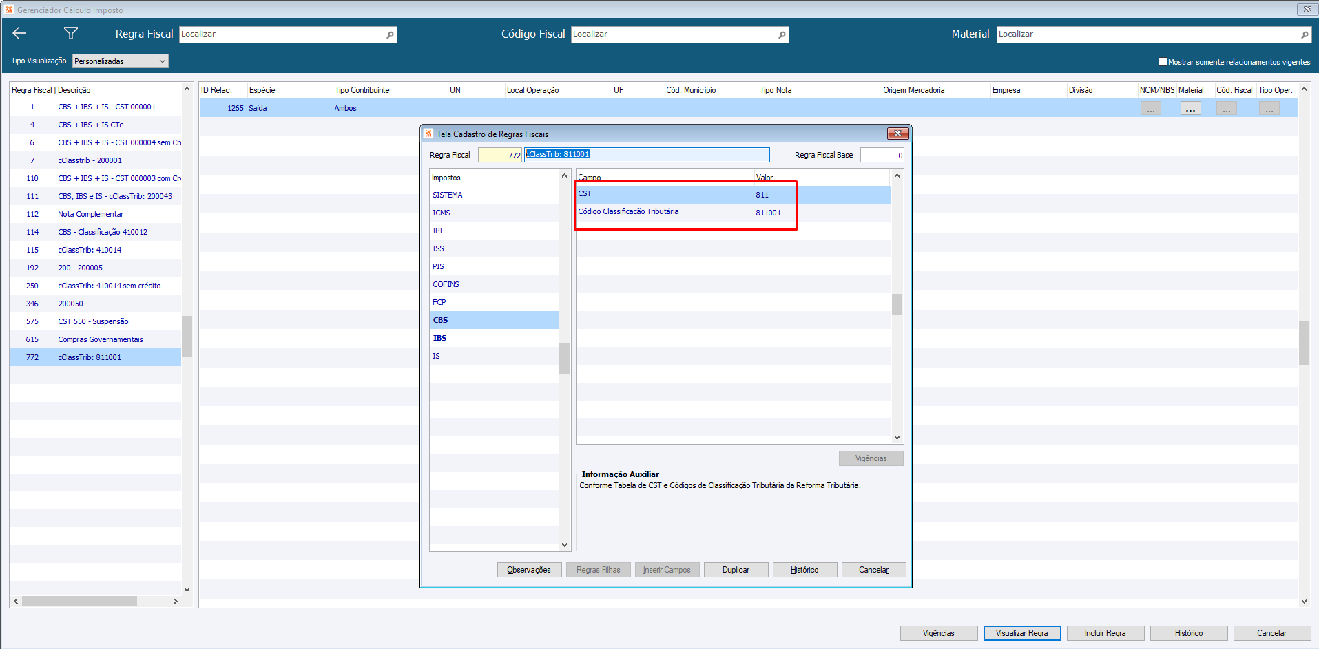Select CBS in the Impostos list
1319x649 pixels.
(494, 320)
